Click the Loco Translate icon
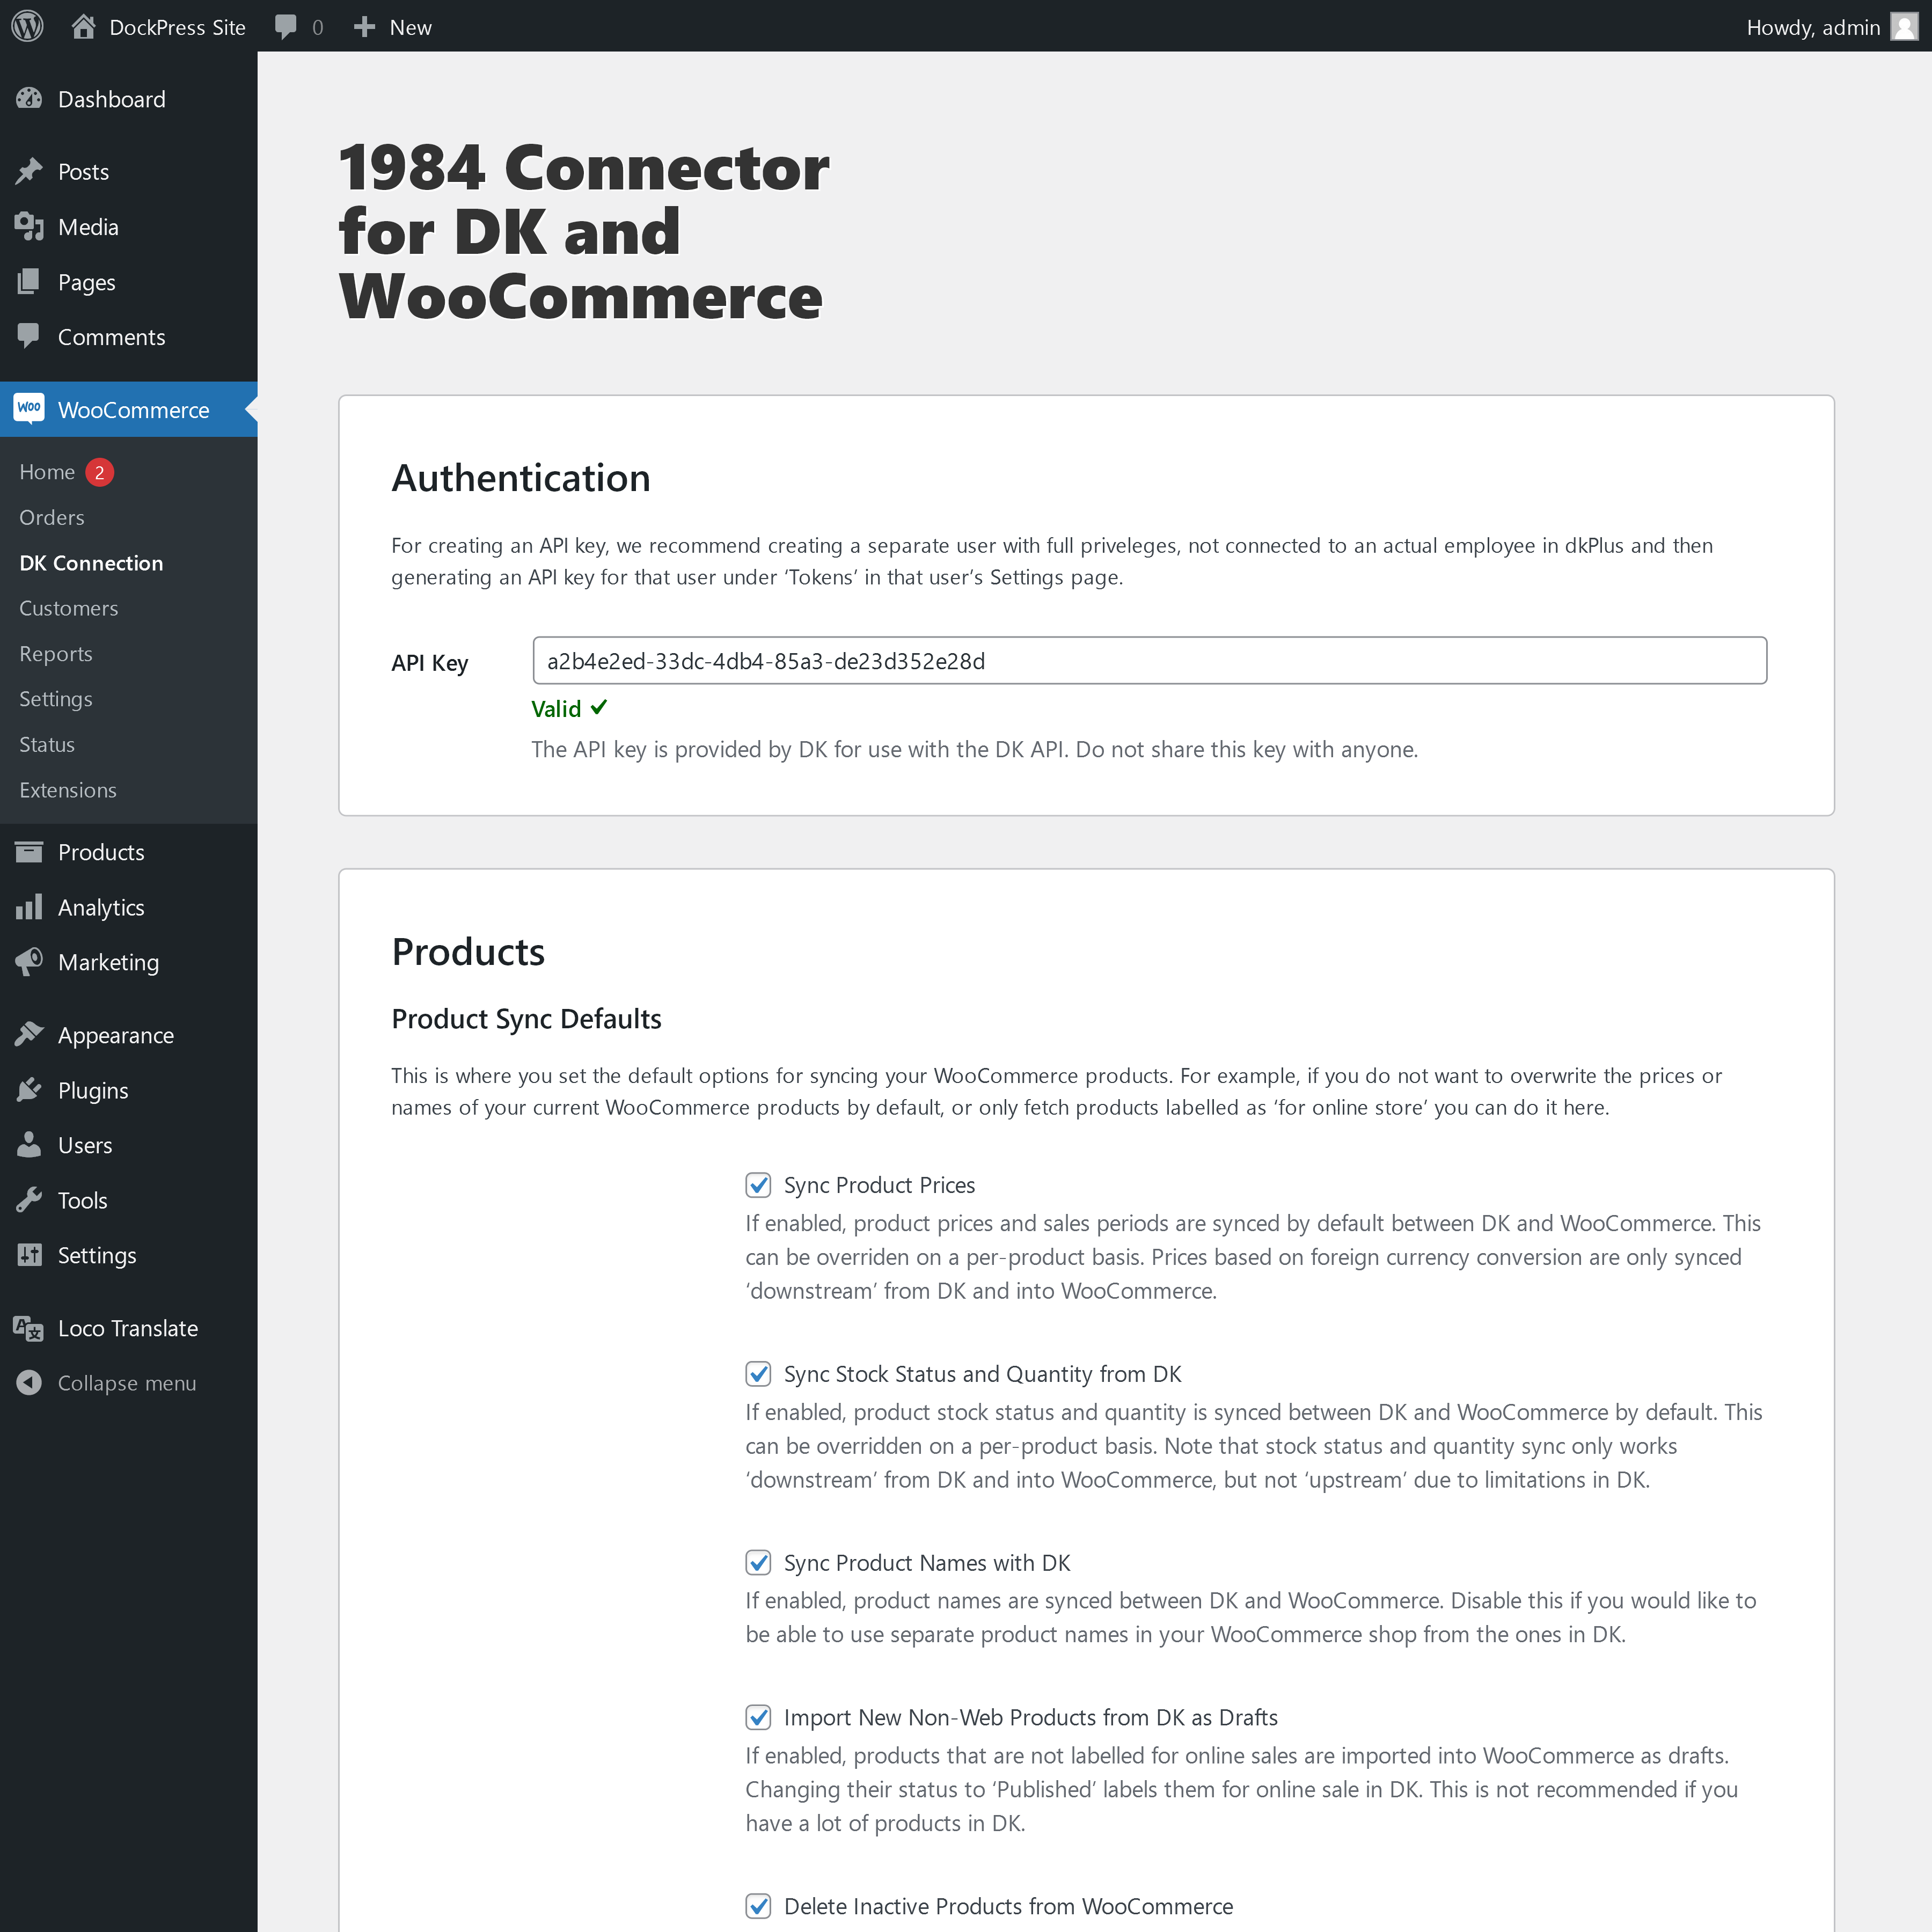Screen dimensions: 1932x1932 click(29, 1328)
